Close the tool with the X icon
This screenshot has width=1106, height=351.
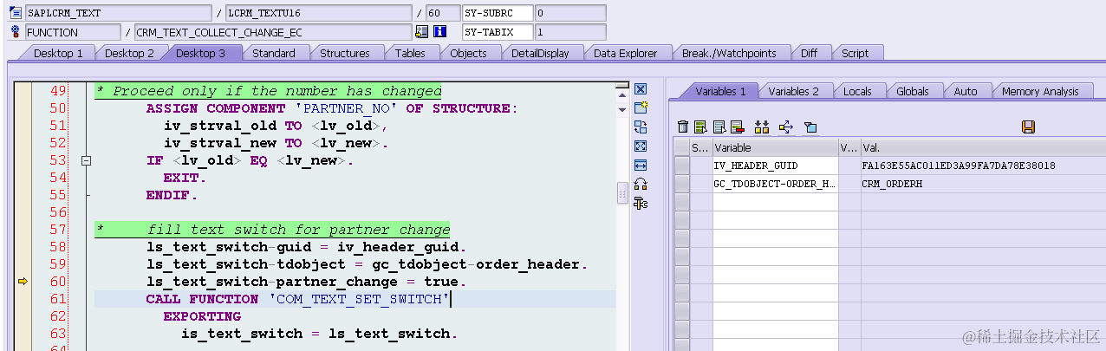(641, 89)
